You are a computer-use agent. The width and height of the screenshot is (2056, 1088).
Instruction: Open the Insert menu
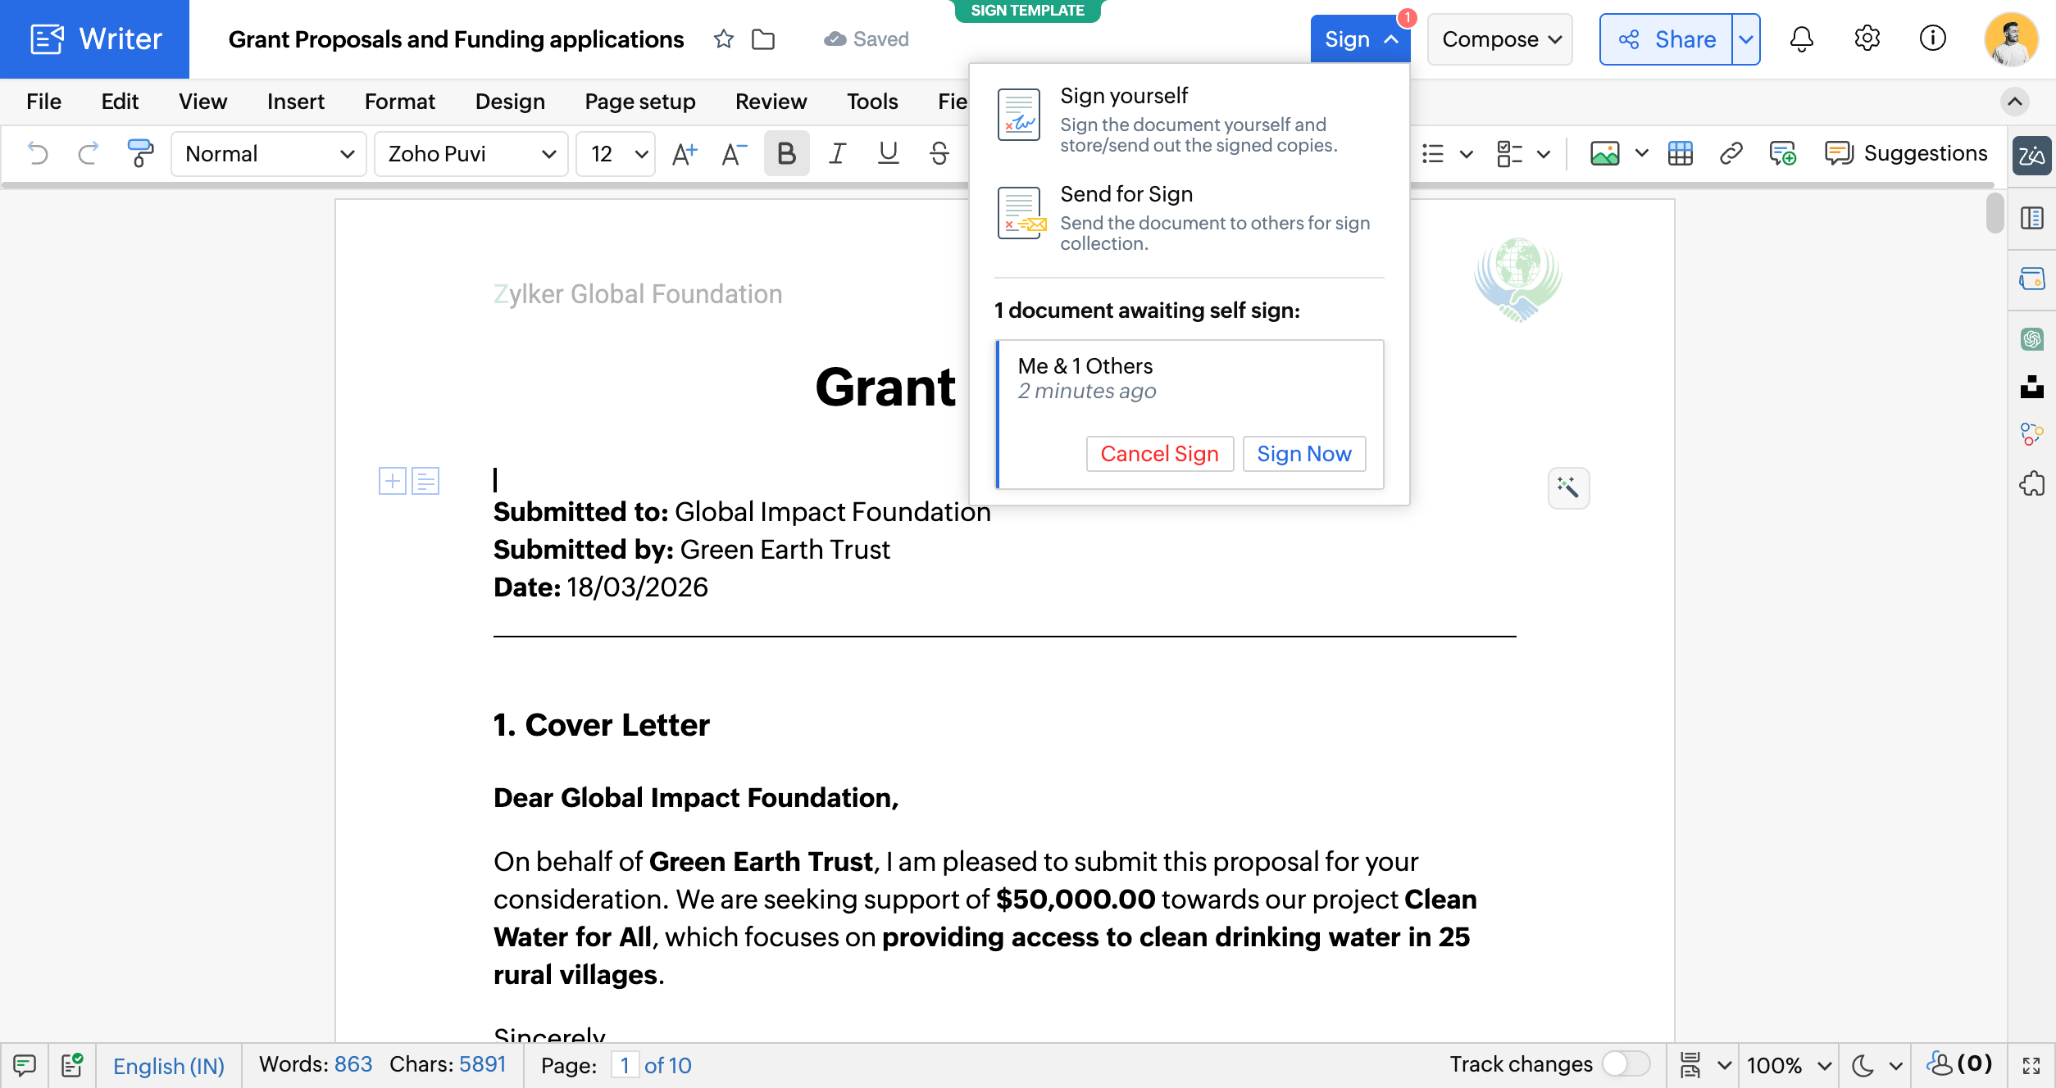pos(296,102)
